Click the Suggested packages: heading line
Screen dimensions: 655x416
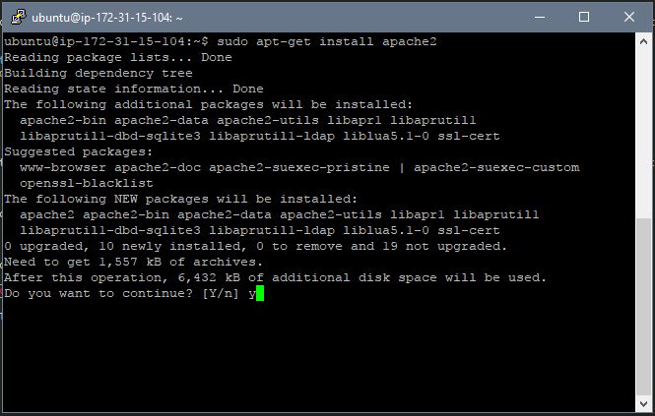79,151
